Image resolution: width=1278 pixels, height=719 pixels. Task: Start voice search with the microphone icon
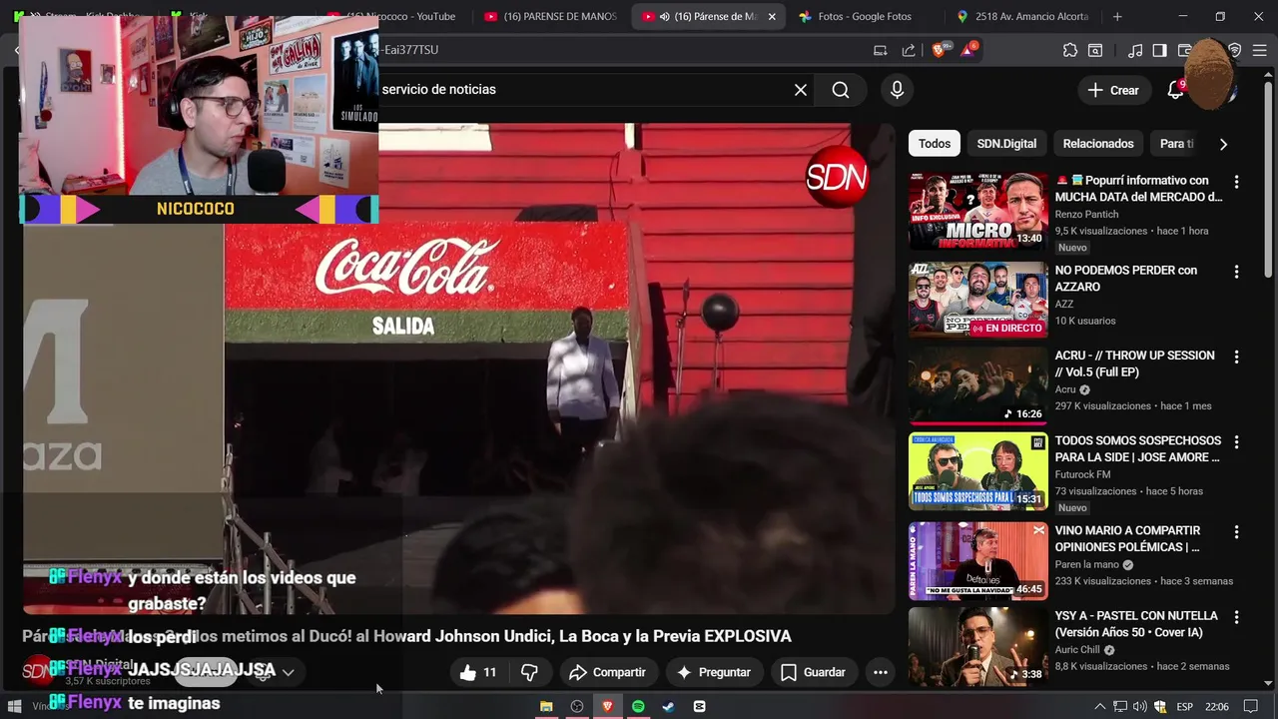(x=897, y=90)
